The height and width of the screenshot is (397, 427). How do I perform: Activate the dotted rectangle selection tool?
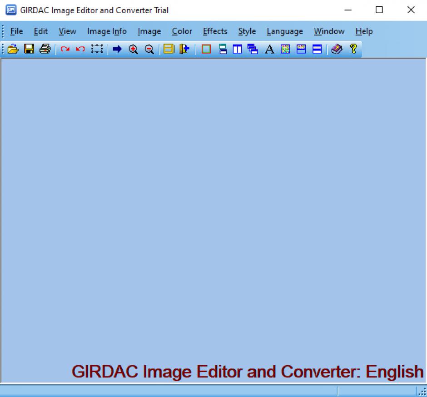click(97, 49)
